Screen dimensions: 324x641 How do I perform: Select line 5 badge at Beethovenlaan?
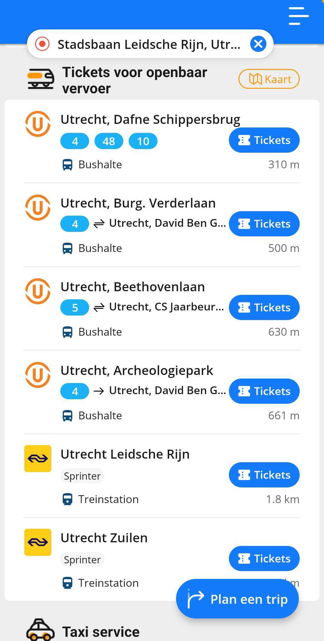[x=75, y=307]
